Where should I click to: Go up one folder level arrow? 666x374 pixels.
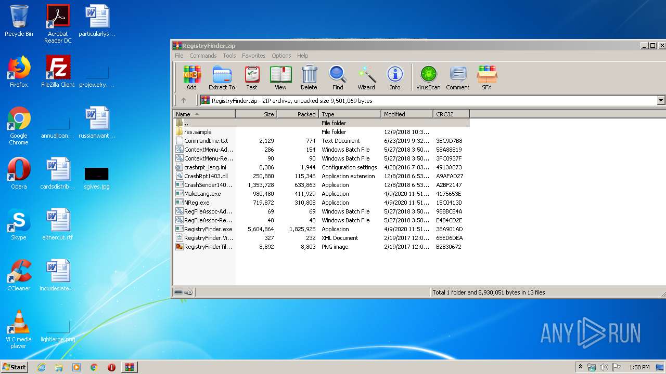click(183, 101)
